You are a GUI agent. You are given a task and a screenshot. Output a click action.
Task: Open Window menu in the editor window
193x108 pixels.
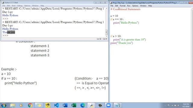point(143,6)
